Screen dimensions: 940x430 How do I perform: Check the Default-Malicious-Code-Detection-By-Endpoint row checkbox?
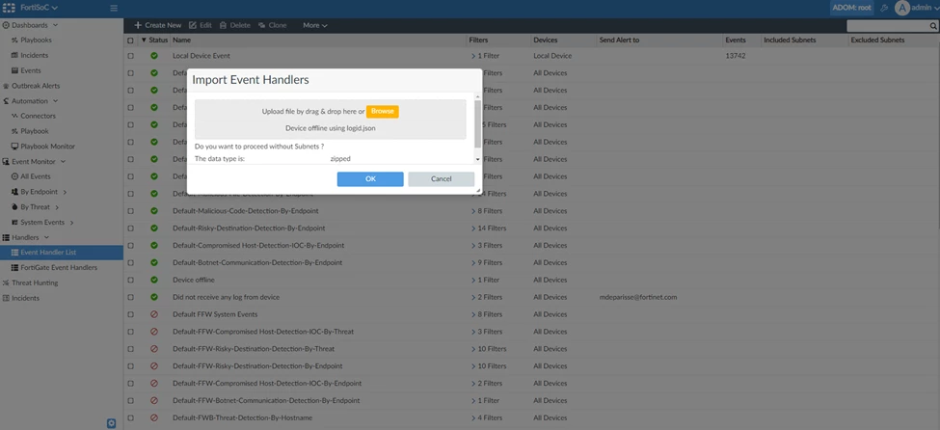click(x=131, y=211)
